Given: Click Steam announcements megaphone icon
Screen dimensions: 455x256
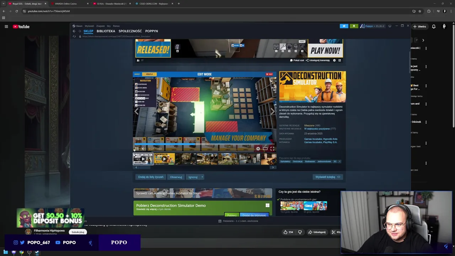Looking at the screenshot, I should click(x=344, y=26).
